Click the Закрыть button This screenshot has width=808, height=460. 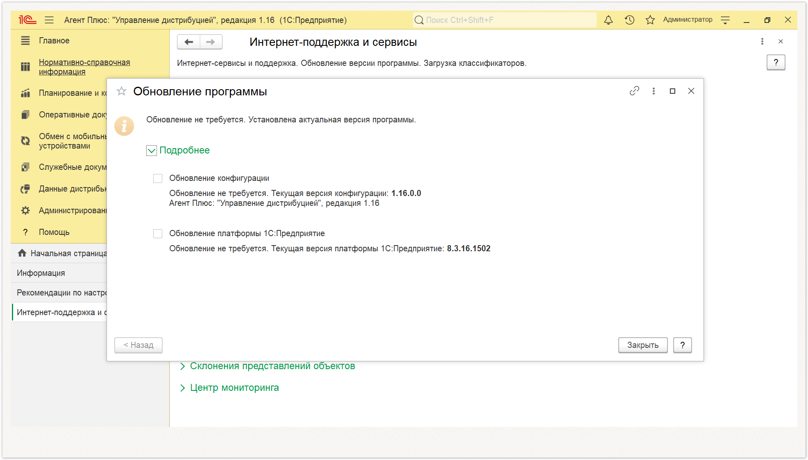643,345
